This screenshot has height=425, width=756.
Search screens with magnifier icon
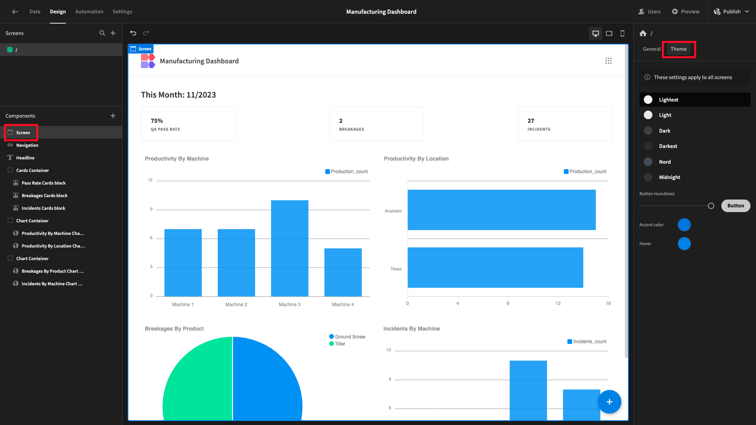coord(102,33)
